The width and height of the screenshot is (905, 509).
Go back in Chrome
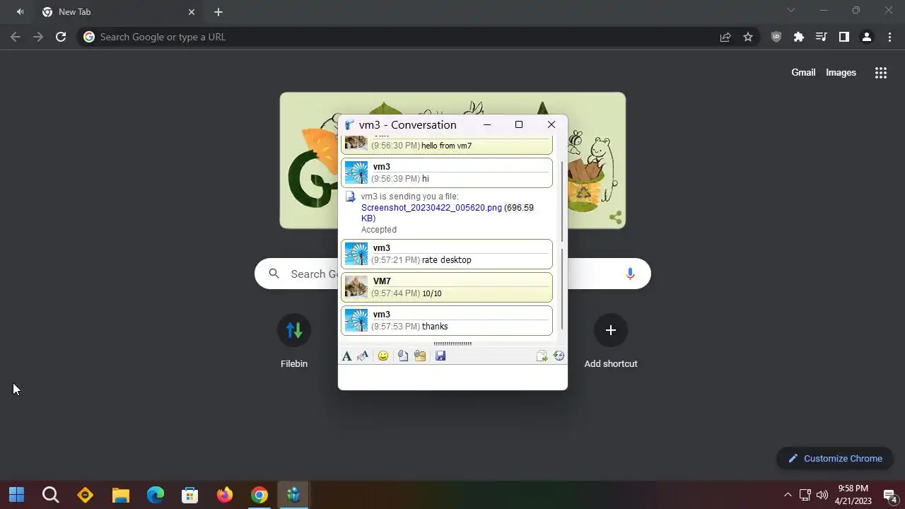(x=16, y=37)
